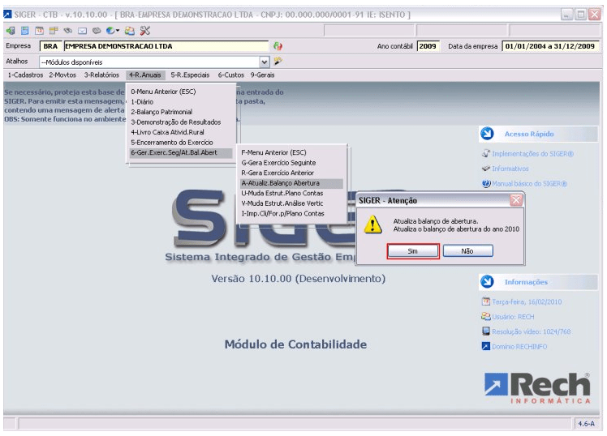
Task: Click the Resolução vídeo: 1024/768 link
Action: coord(531,331)
